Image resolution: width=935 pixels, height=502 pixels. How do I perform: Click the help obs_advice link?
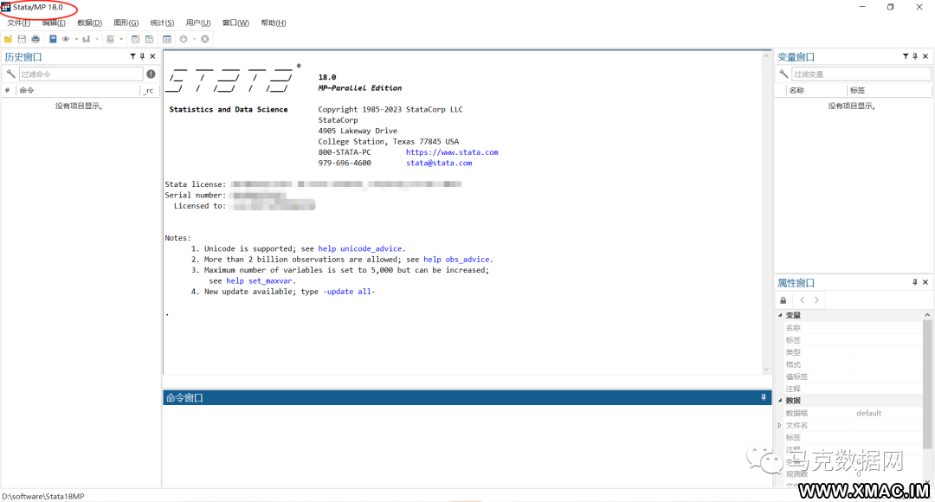pyautogui.click(x=457, y=260)
